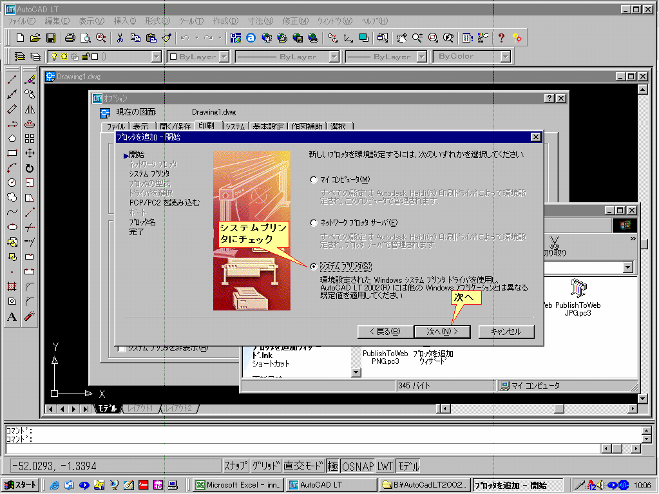
Task: Select the Rotate tool
Action: [x=30, y=168]
